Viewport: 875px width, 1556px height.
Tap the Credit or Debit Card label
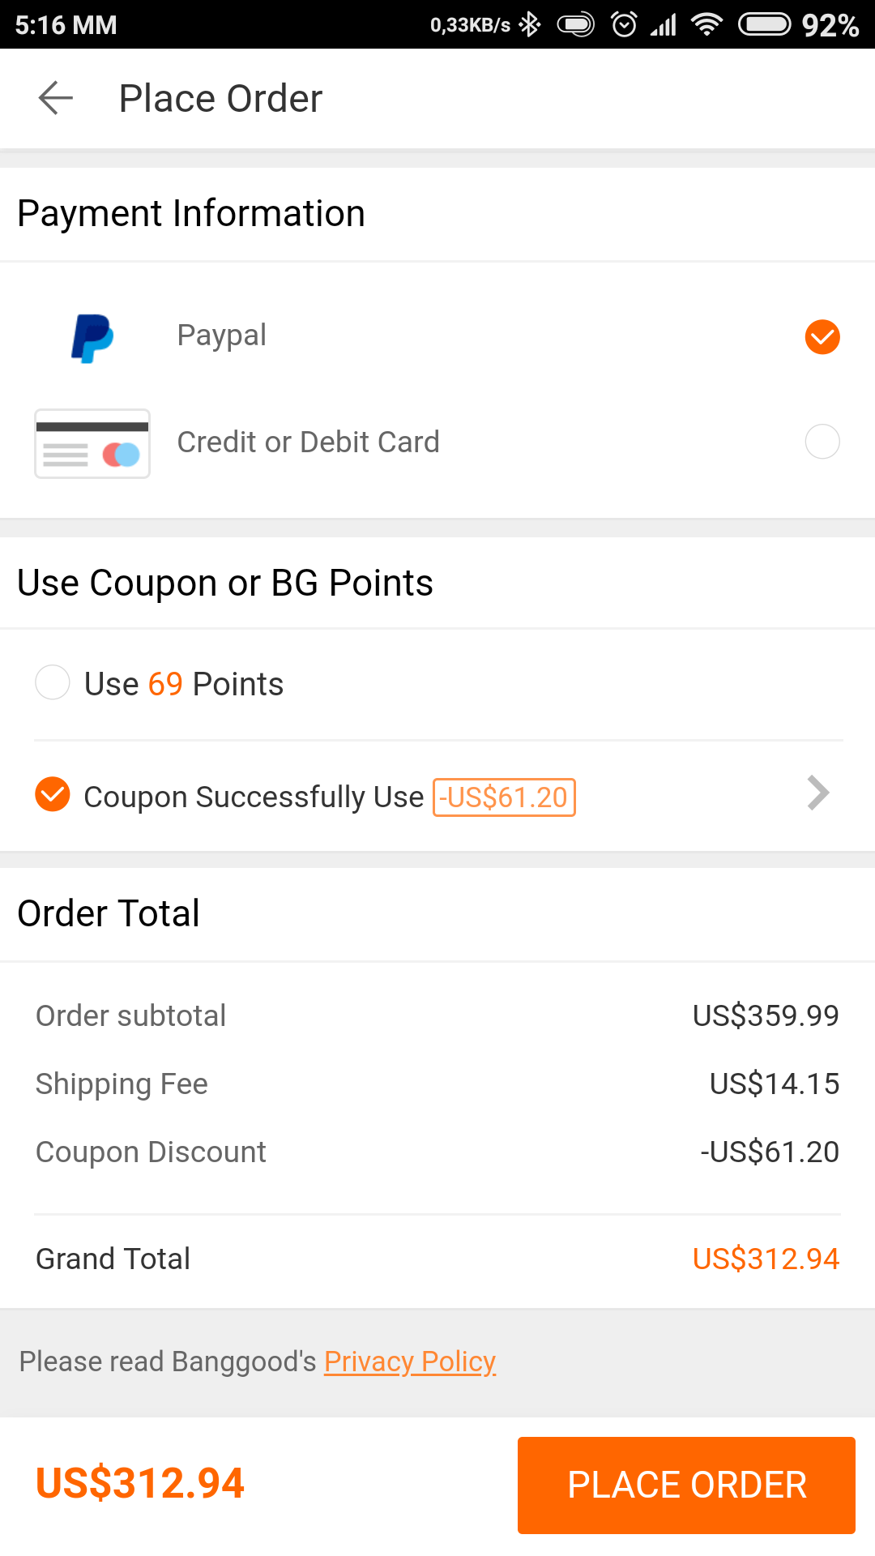tap(308, 442)
